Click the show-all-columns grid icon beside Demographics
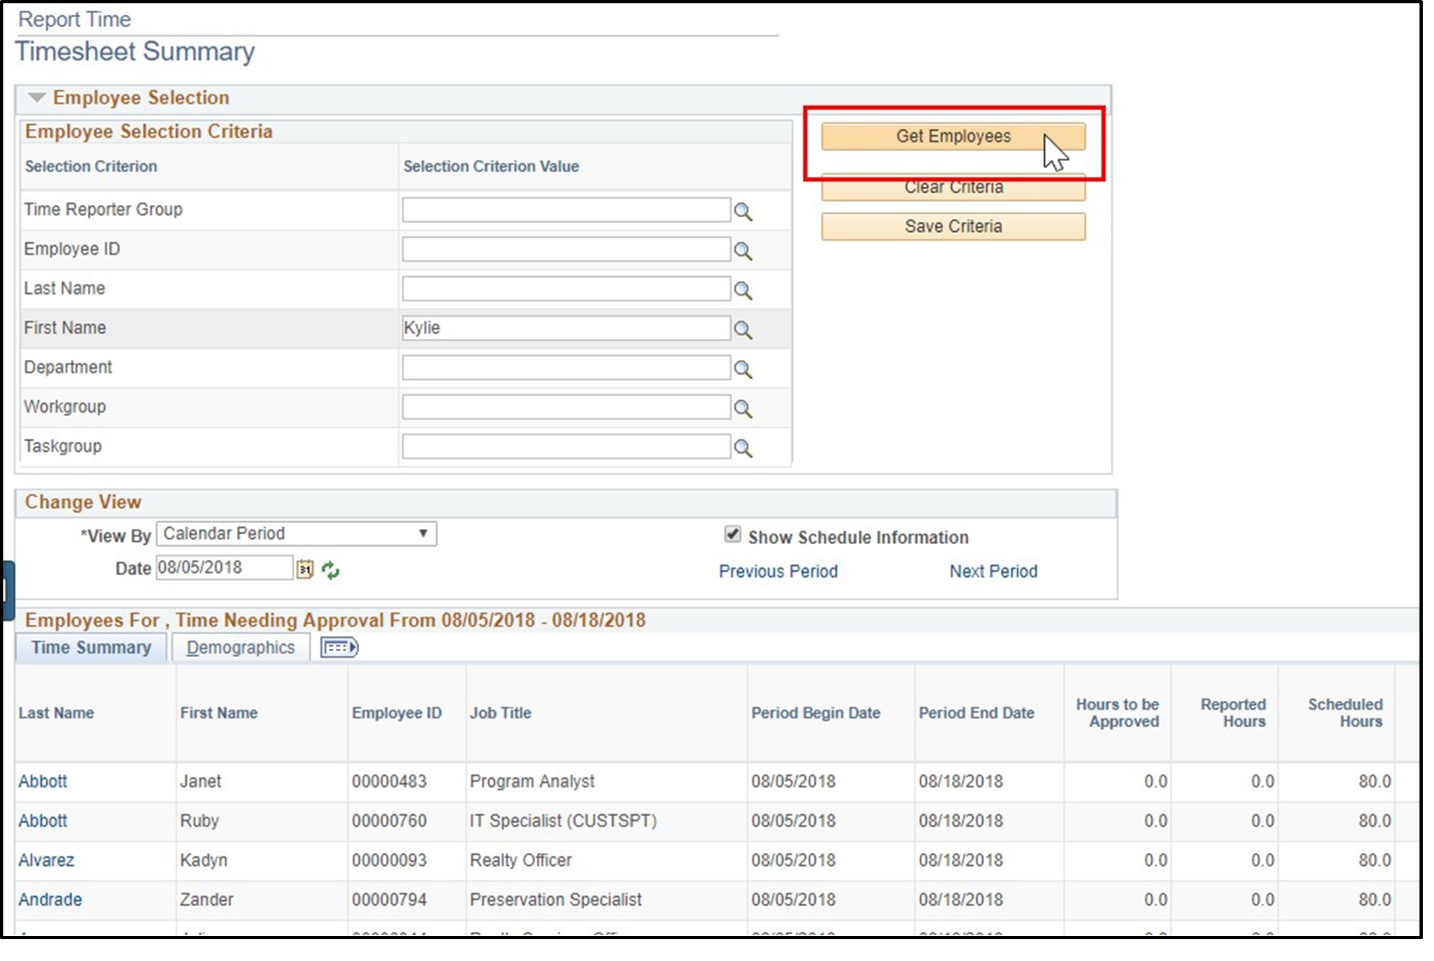The height and width of the screenshot is (961, 1434). click(x=339, y=648)
